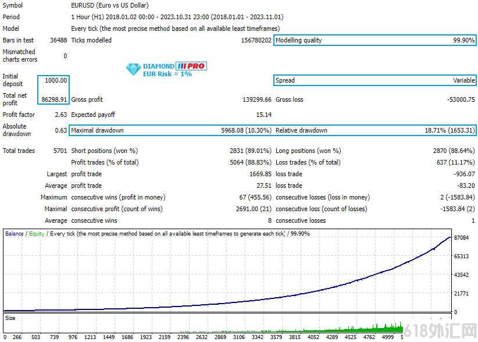Click average consecutive wins value 8

tap(269, 220)
